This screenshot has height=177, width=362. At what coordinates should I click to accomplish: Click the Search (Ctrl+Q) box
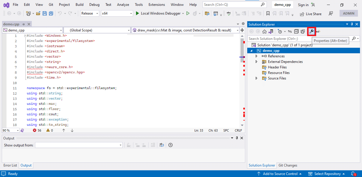(x=234, y=5)
